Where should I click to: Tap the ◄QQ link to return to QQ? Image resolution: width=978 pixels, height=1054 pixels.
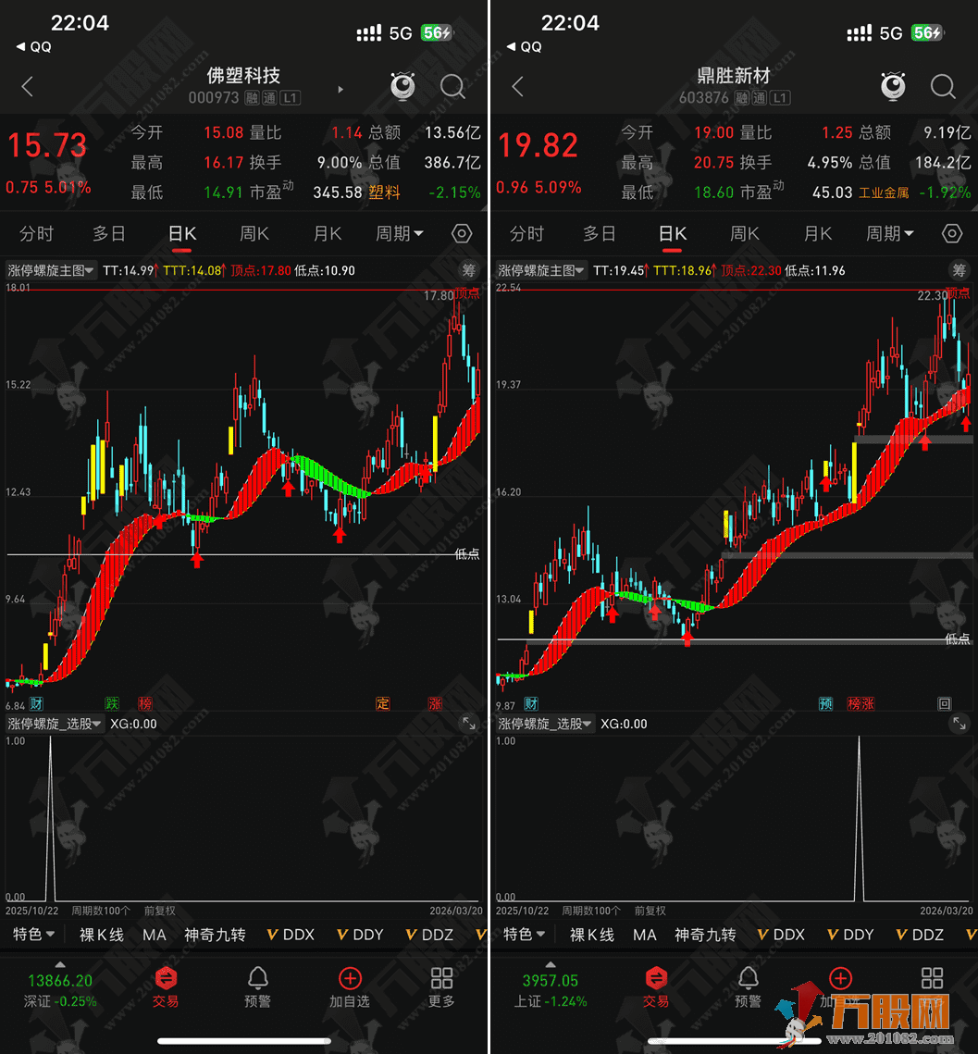tap(32, 44)
